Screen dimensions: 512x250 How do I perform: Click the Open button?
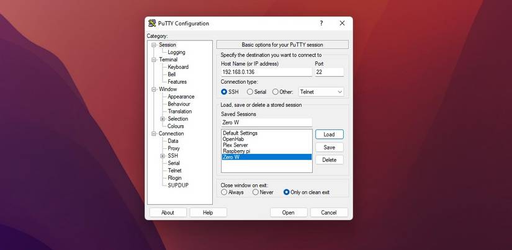[289, 212]
